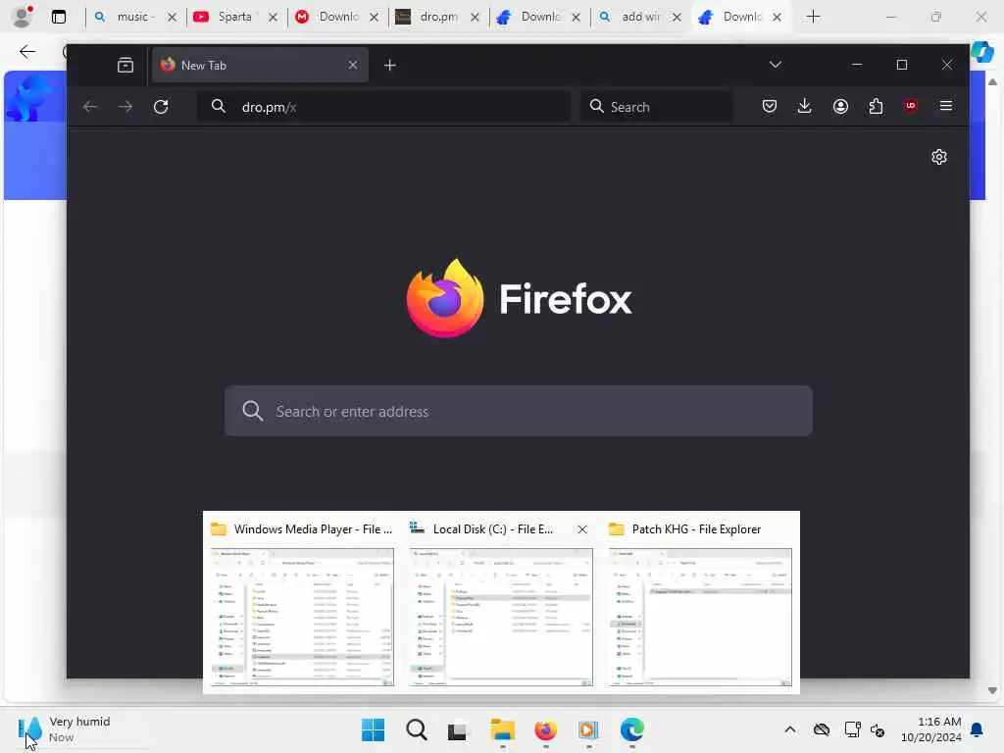The image size is (1004, 753).
Task: Switch to Microsoft Edge on taskbar
Action: (x=632, y=729)
